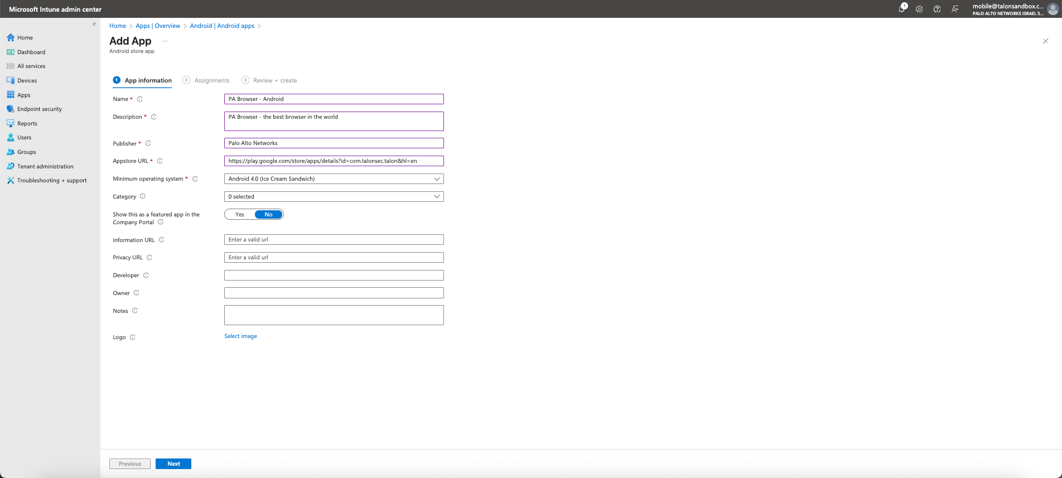
Task: Click into the Privacy URL field
Action: coord(334,258)
